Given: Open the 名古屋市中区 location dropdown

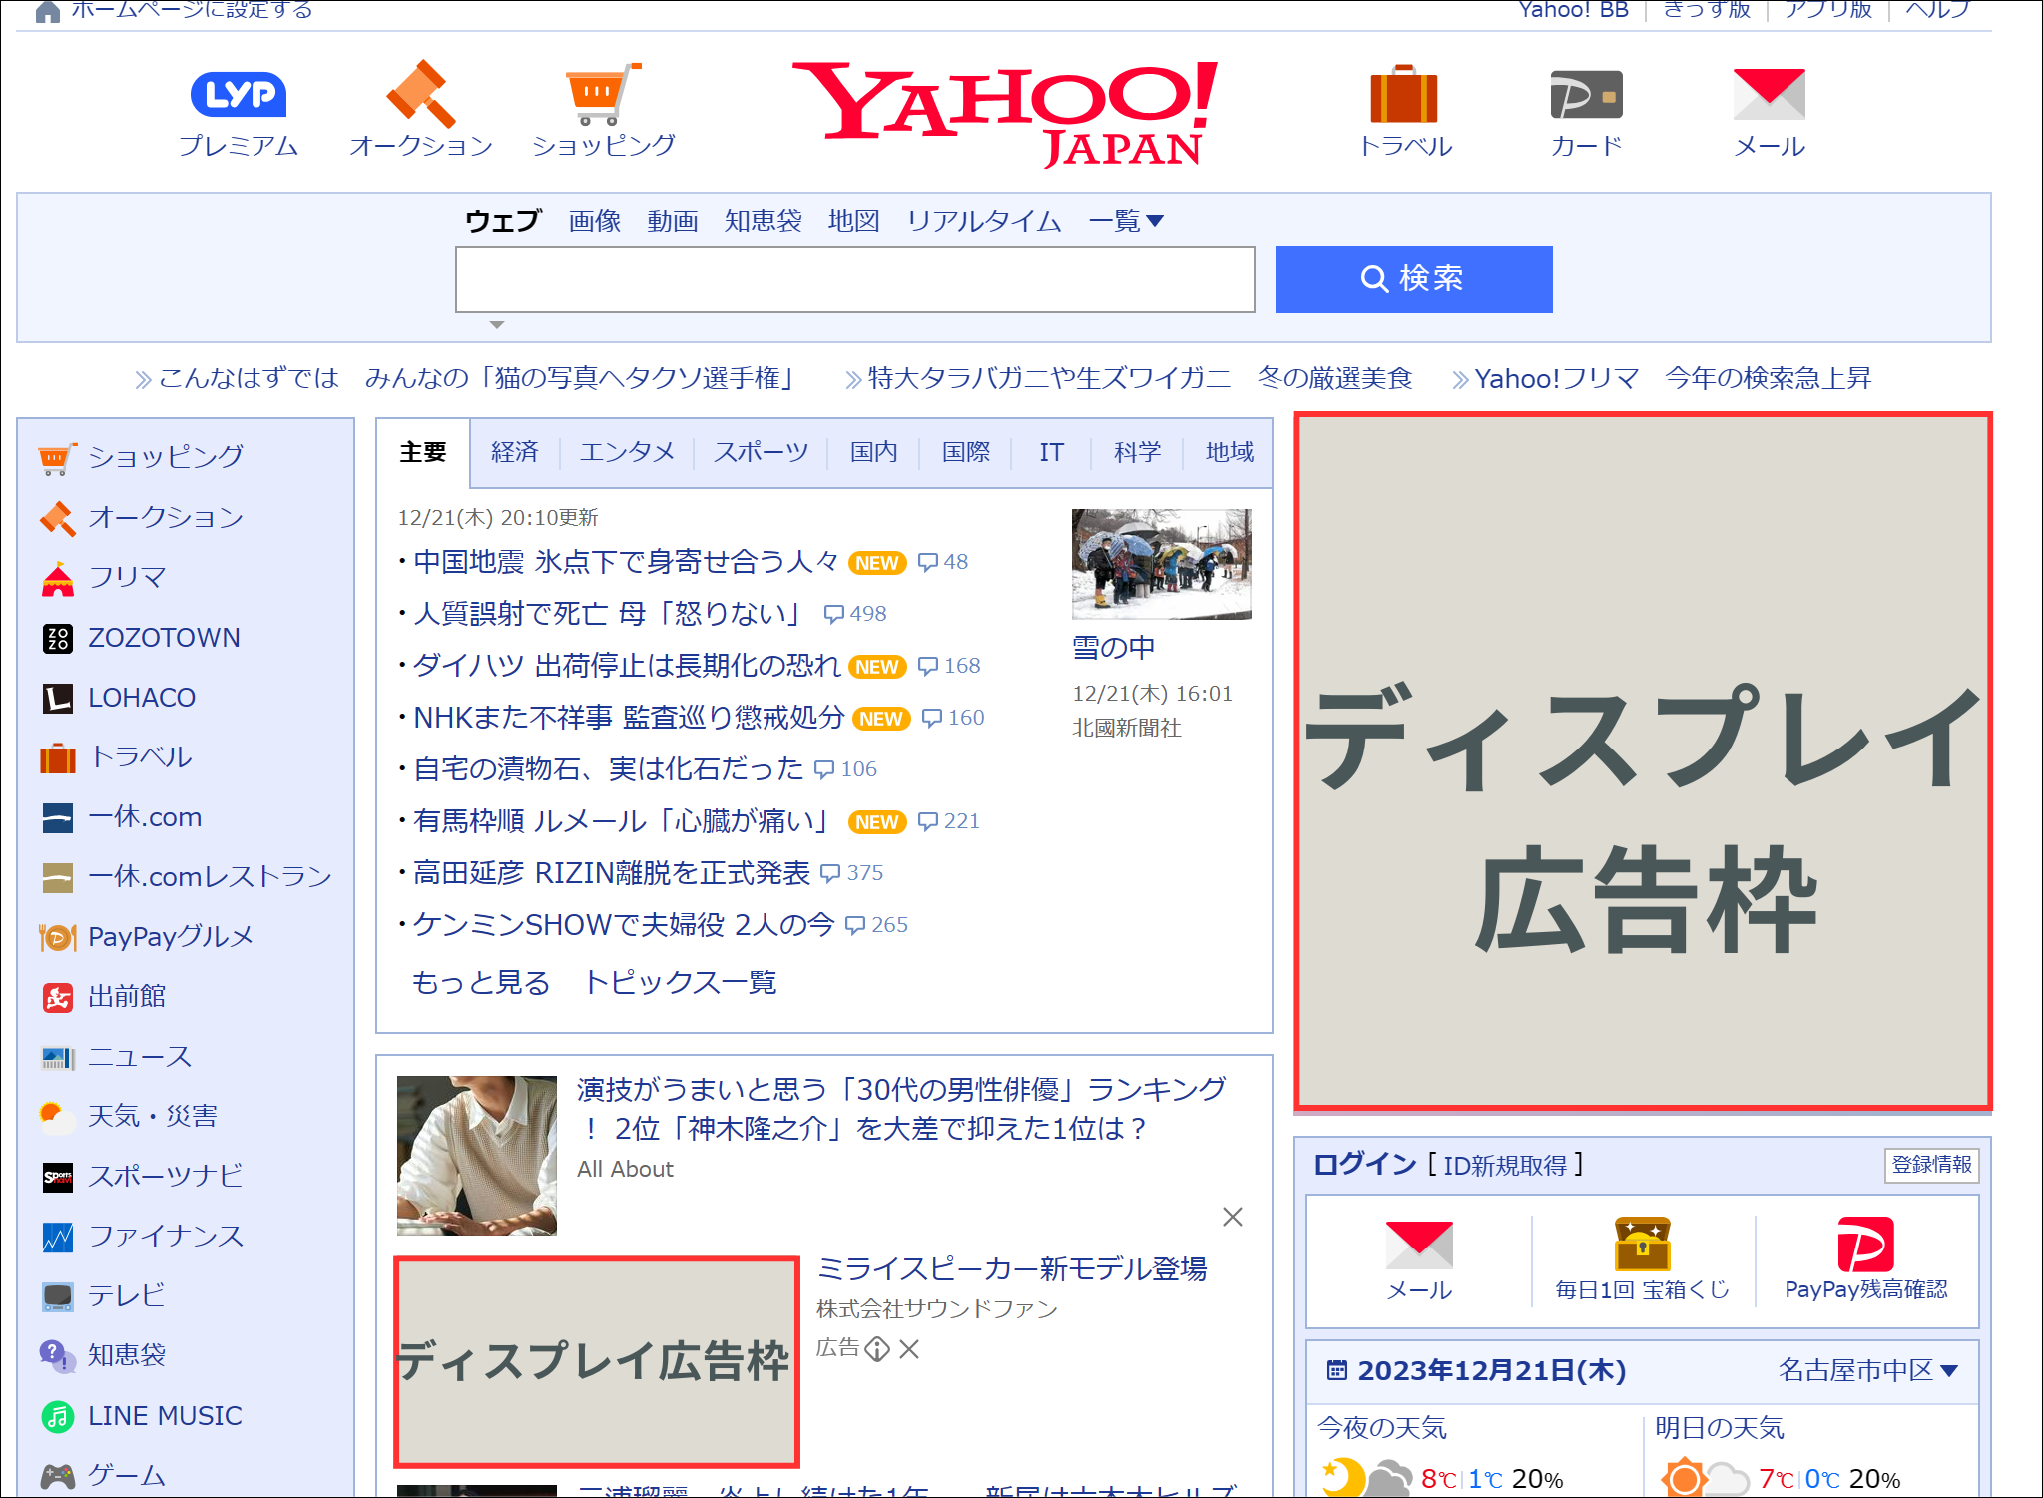Looking at the screenshot, I should 1867,1370.
